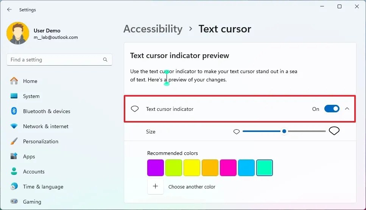The height and width of the screenshot is (210, 366).
Task: Click the User Demo profile avatar
Action: tap(18, 33)
